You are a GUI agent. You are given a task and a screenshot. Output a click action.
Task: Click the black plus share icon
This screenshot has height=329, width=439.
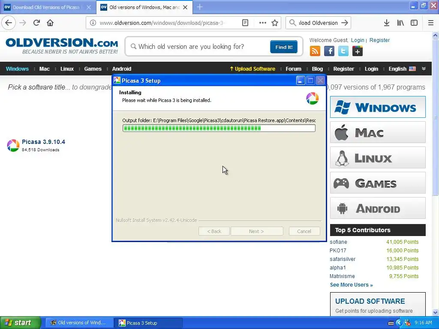358,51
